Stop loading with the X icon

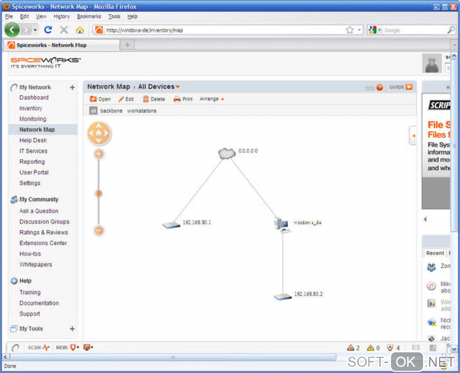tap(64, 30)
